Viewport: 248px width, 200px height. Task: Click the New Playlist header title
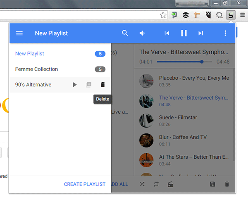pos(51,33)
